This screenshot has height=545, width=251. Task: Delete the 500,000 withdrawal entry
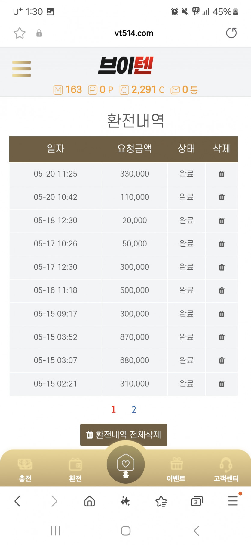click(222, 290)
